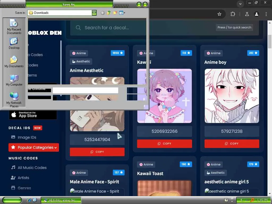Open Kawaii Toast title link

(x=150, y=173)
